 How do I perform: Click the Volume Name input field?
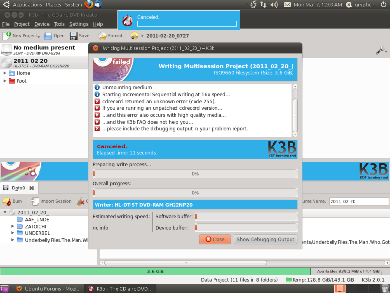point(359,201)
